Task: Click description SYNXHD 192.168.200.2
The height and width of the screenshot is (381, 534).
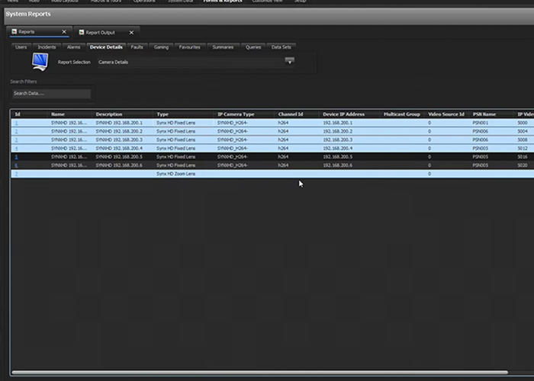Action: click(119, 131)
